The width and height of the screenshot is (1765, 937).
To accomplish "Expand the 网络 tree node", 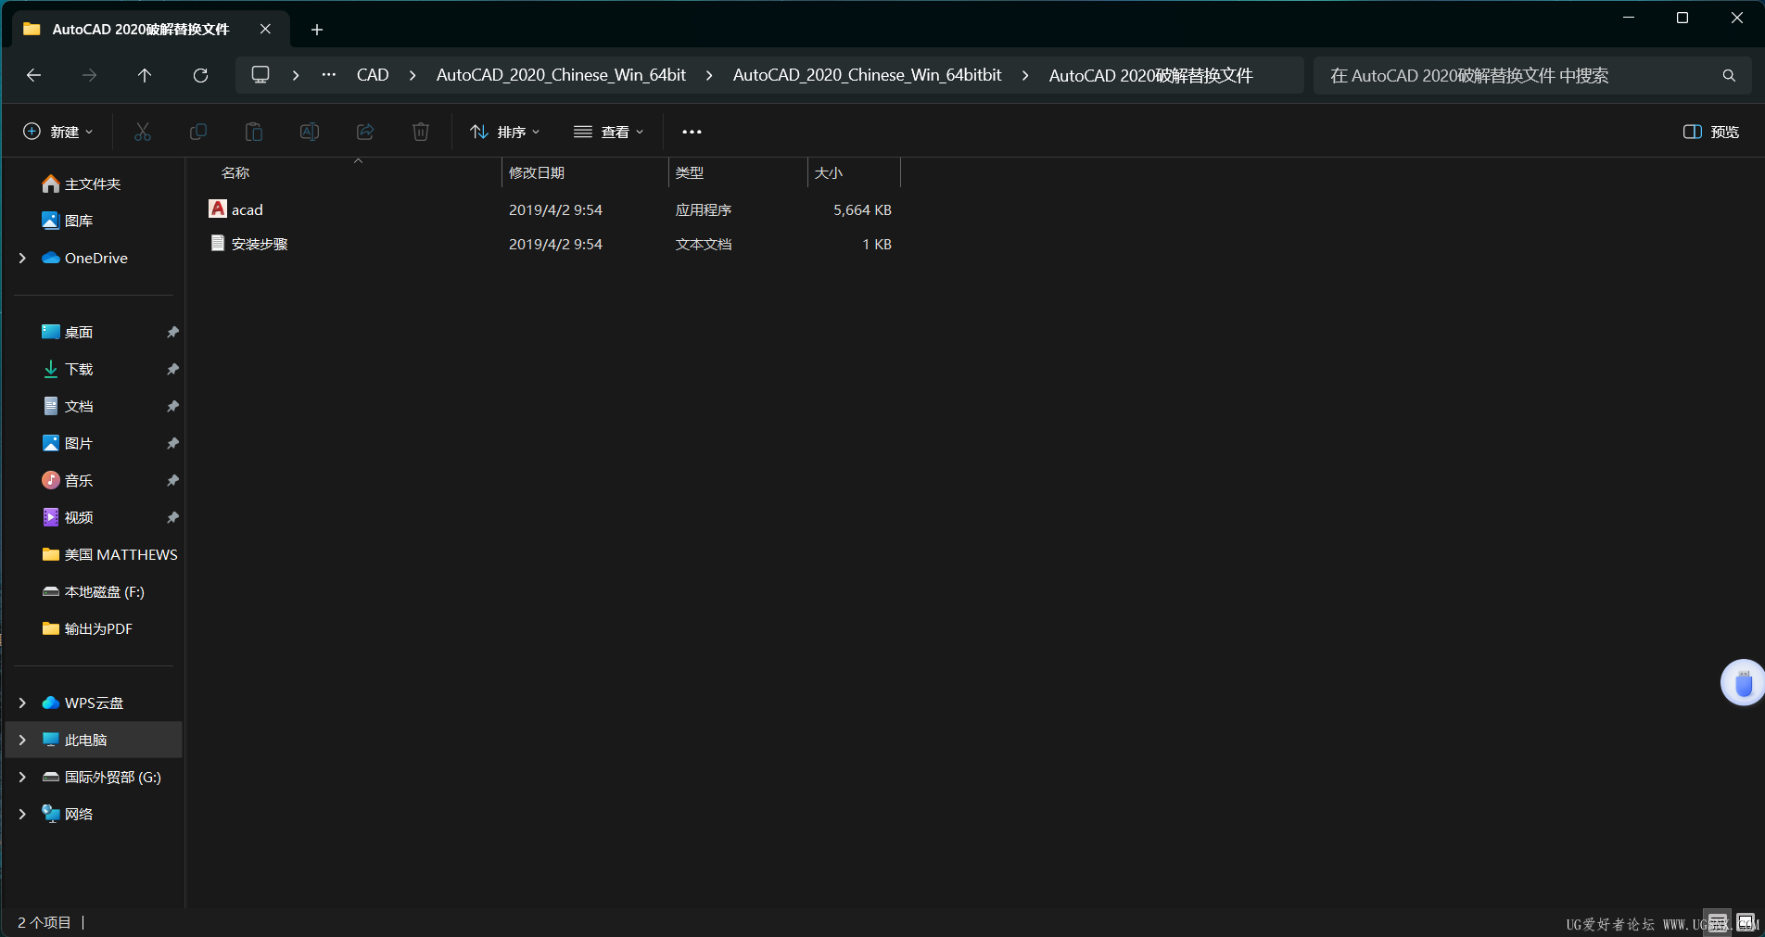I will point(23,814).
